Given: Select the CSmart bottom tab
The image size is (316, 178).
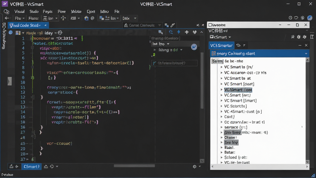Looking at the screenshot, I should (x=31, y=167).
